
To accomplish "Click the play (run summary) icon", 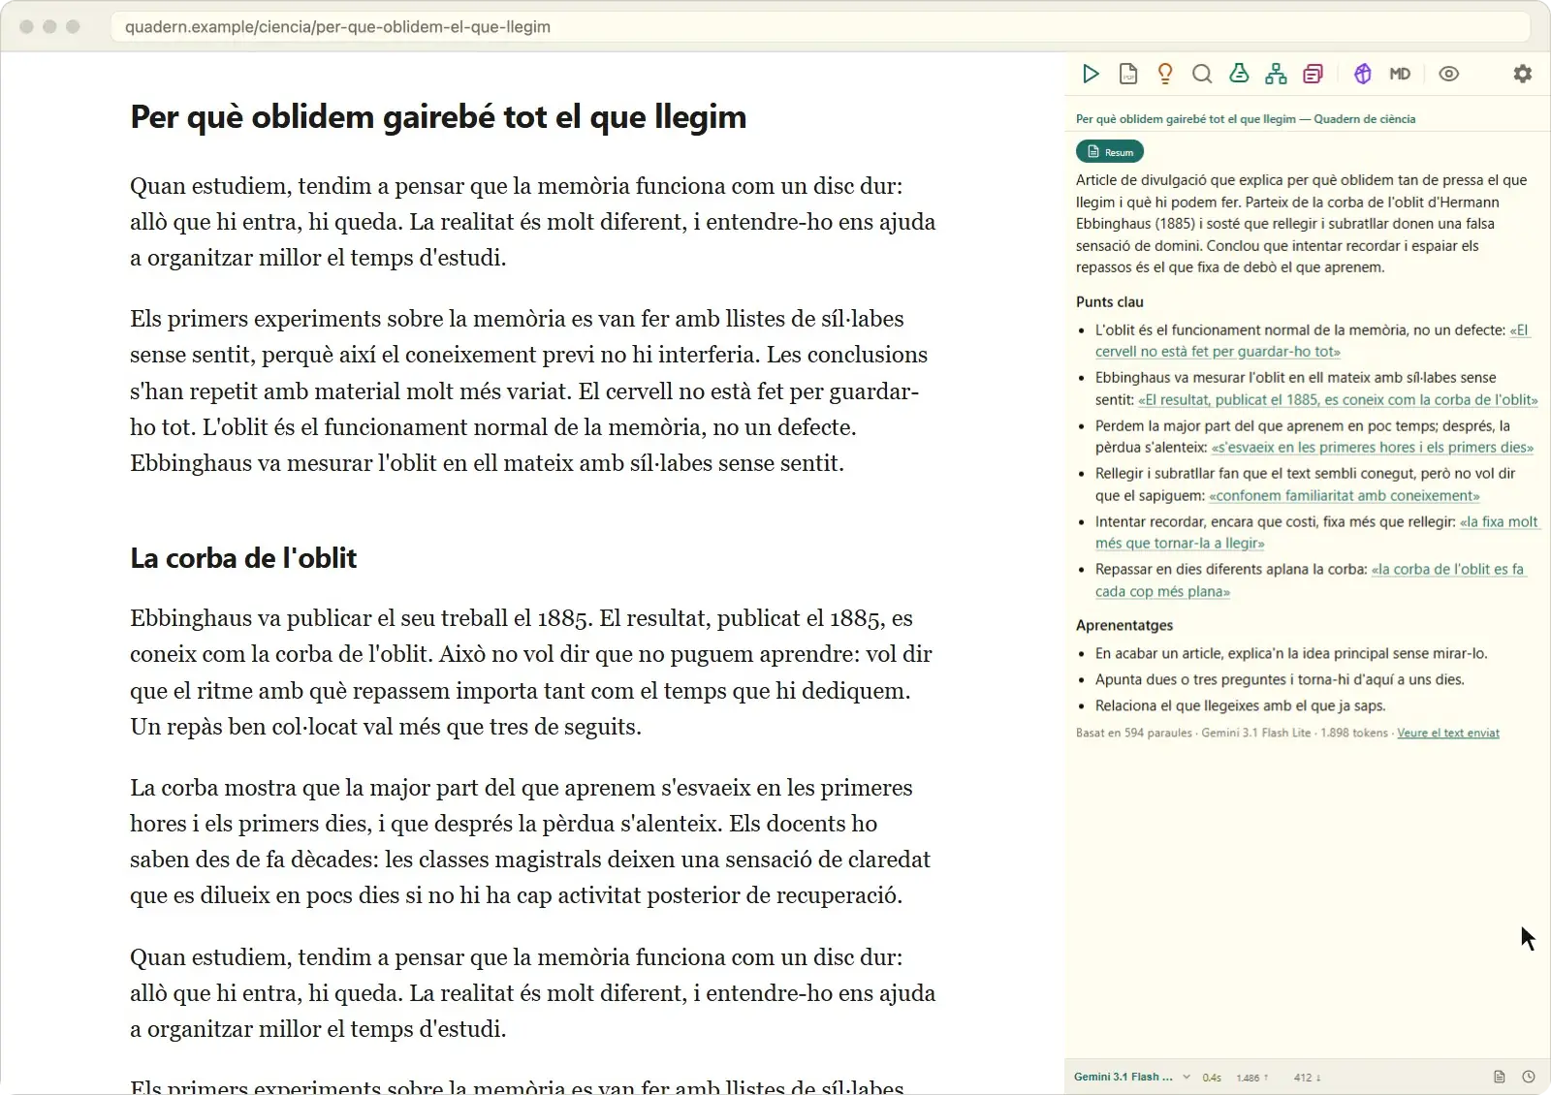I will point(1091,74).
